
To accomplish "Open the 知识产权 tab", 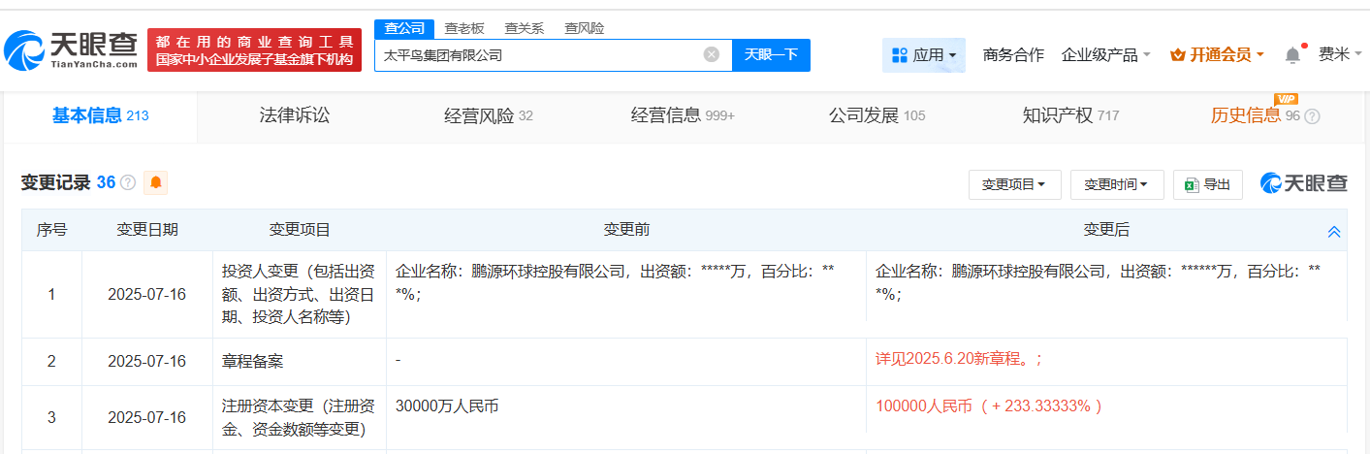I will point(1070,116).
